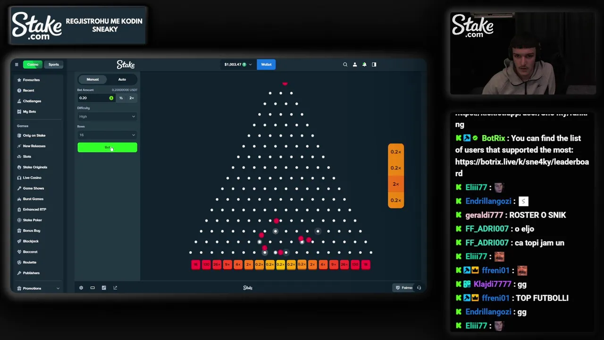Toggle theatre mode rectangle icon
The image size is (604, 340).
92,288
